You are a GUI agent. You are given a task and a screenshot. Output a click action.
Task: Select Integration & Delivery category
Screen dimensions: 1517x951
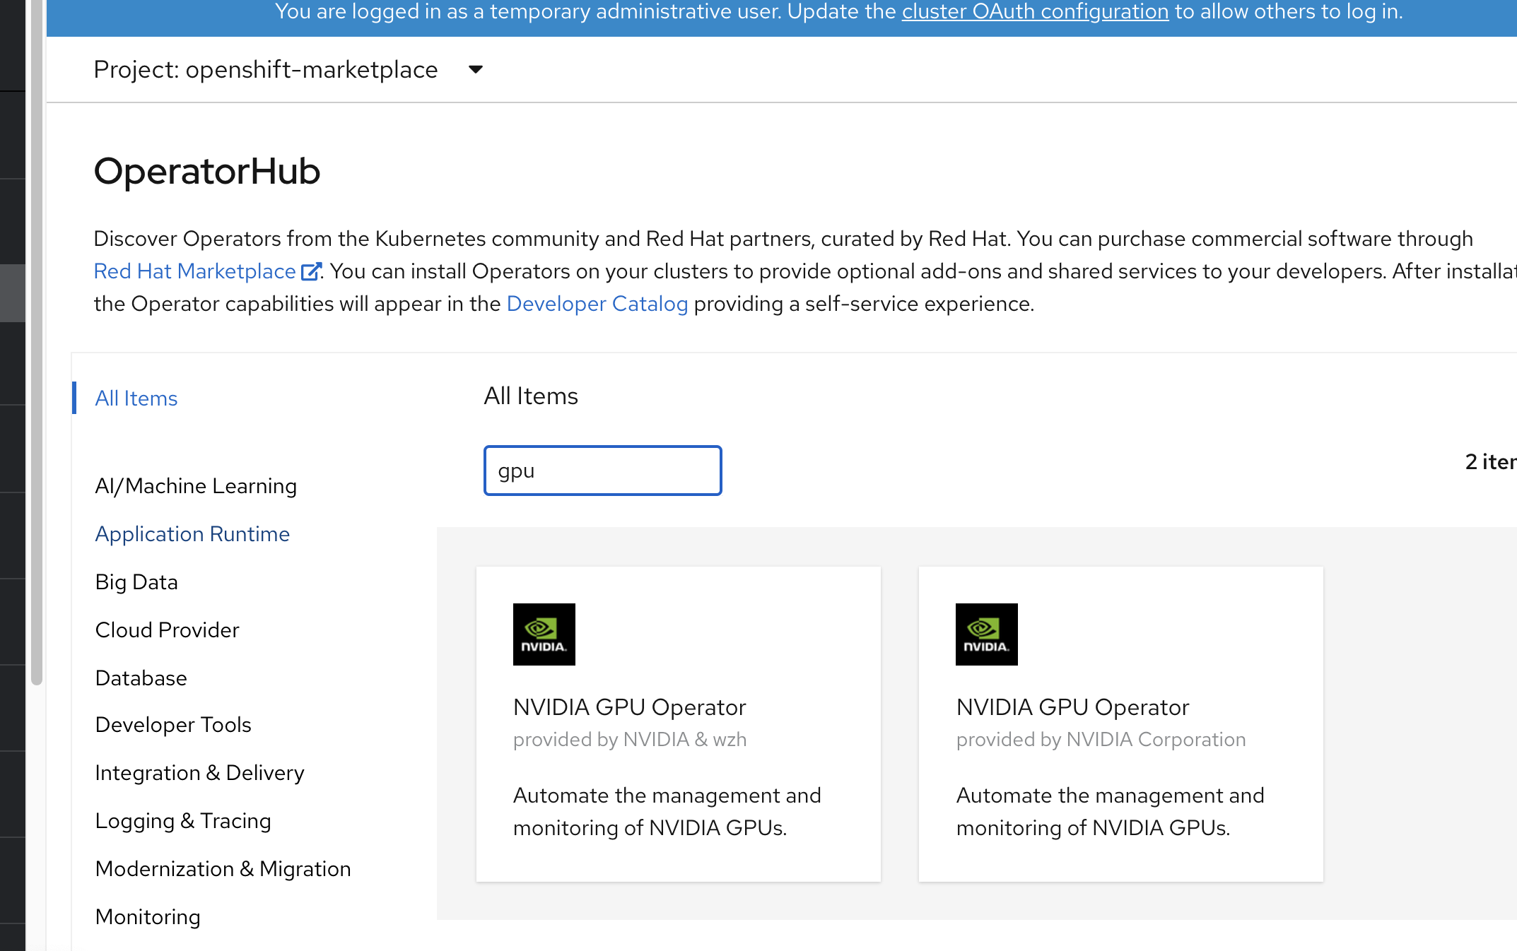[199, 773]
